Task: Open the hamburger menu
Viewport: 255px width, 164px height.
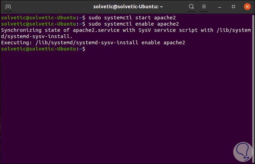Action: click(204, 7)
